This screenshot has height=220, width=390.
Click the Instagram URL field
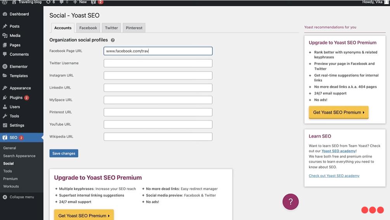point(158,75)
